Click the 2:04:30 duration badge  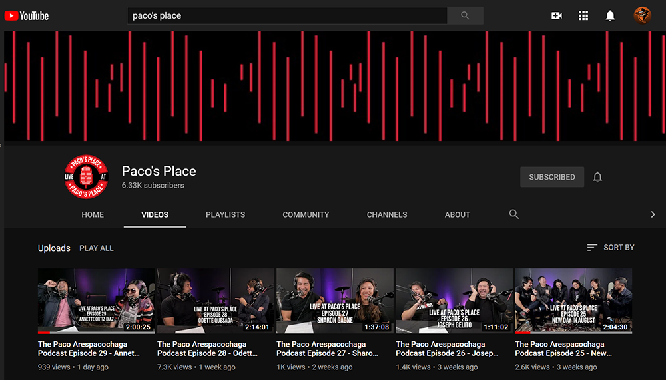click(615, 327)
